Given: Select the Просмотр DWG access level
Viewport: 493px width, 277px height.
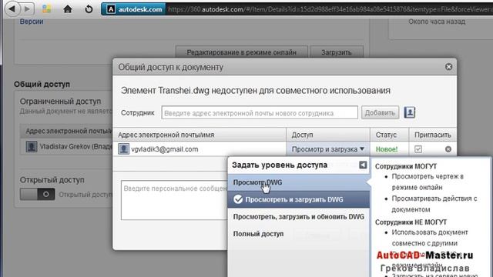Looking at the screenshot, I should [298, 182].
